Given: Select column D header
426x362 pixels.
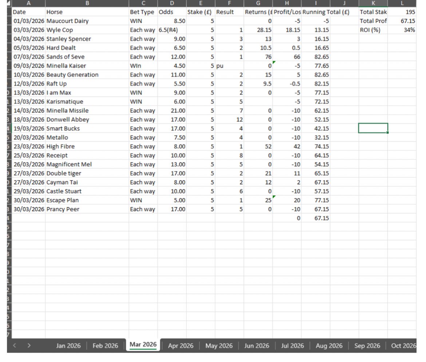Looking at the screenshot, I should point(172,3).
